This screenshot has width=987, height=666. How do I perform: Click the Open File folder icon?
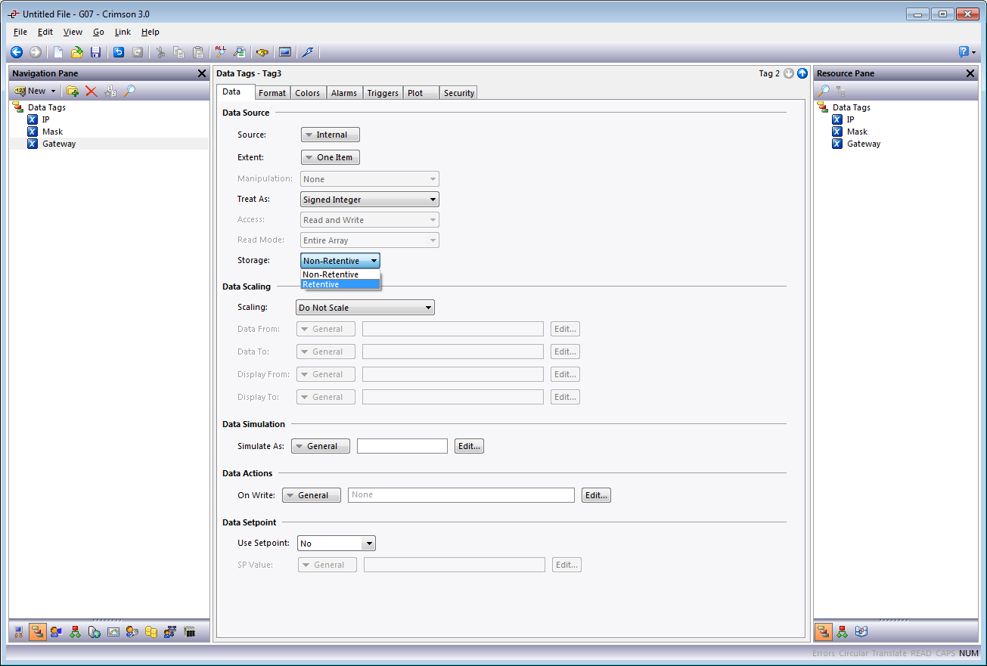coord(76,52)
